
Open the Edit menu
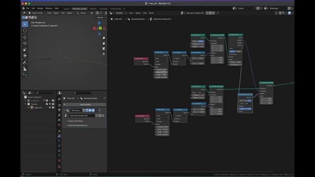[x=33, y=8]
